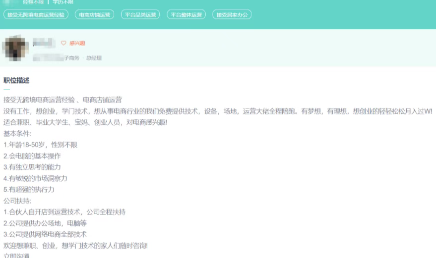Select the 平台品类运营 tag

click(x=140, y=15)
